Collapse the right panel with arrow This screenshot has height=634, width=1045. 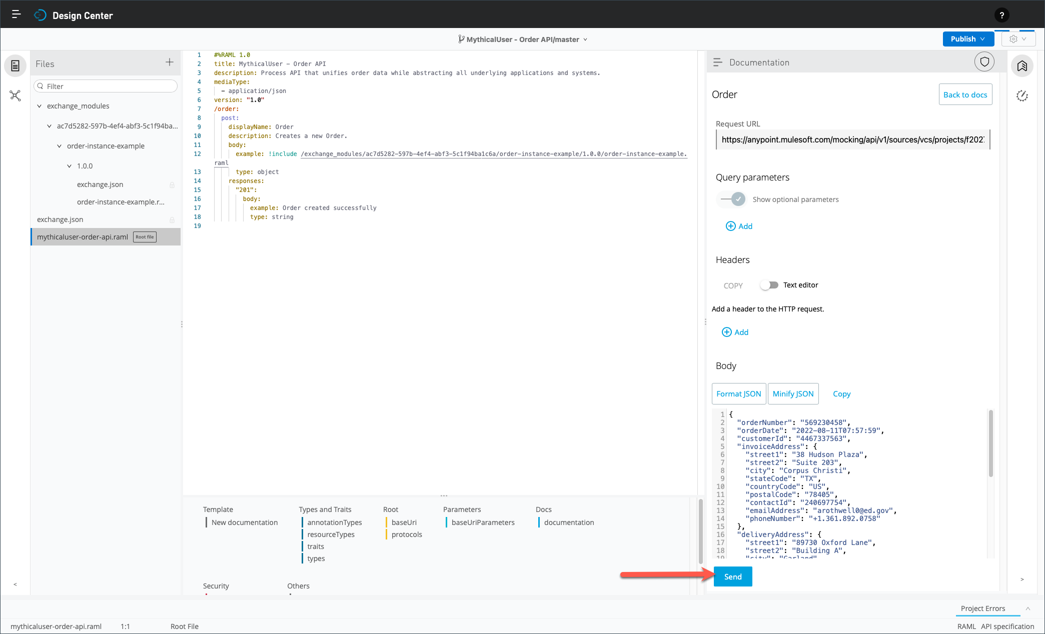point(1022,579)
